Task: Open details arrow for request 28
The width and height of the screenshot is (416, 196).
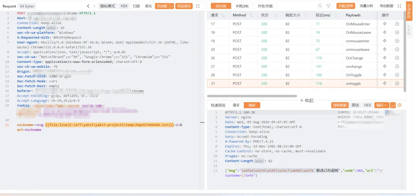Action: (x=397, y=75)
